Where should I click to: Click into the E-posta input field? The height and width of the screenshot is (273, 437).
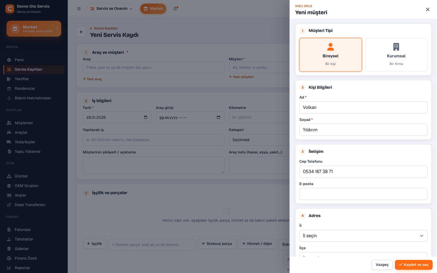click(363, 194)
